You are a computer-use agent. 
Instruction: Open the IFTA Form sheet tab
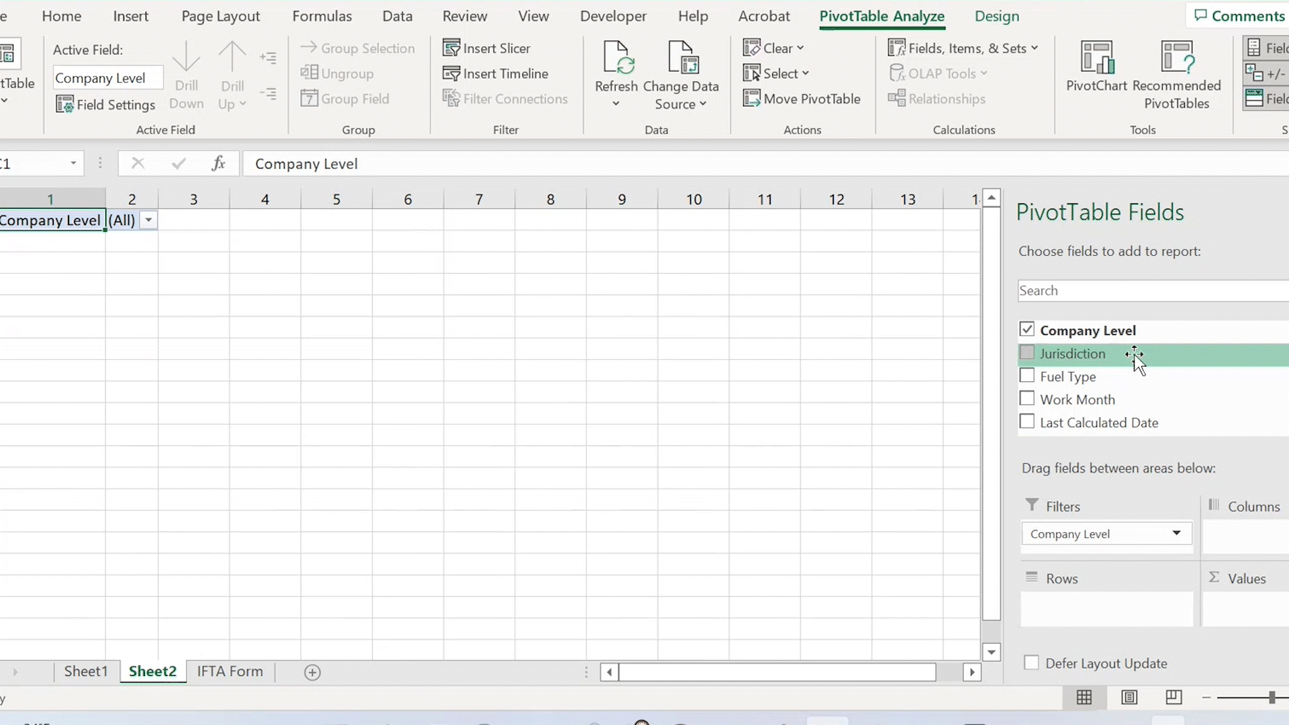pyautogui.click(x=230, y=671)
